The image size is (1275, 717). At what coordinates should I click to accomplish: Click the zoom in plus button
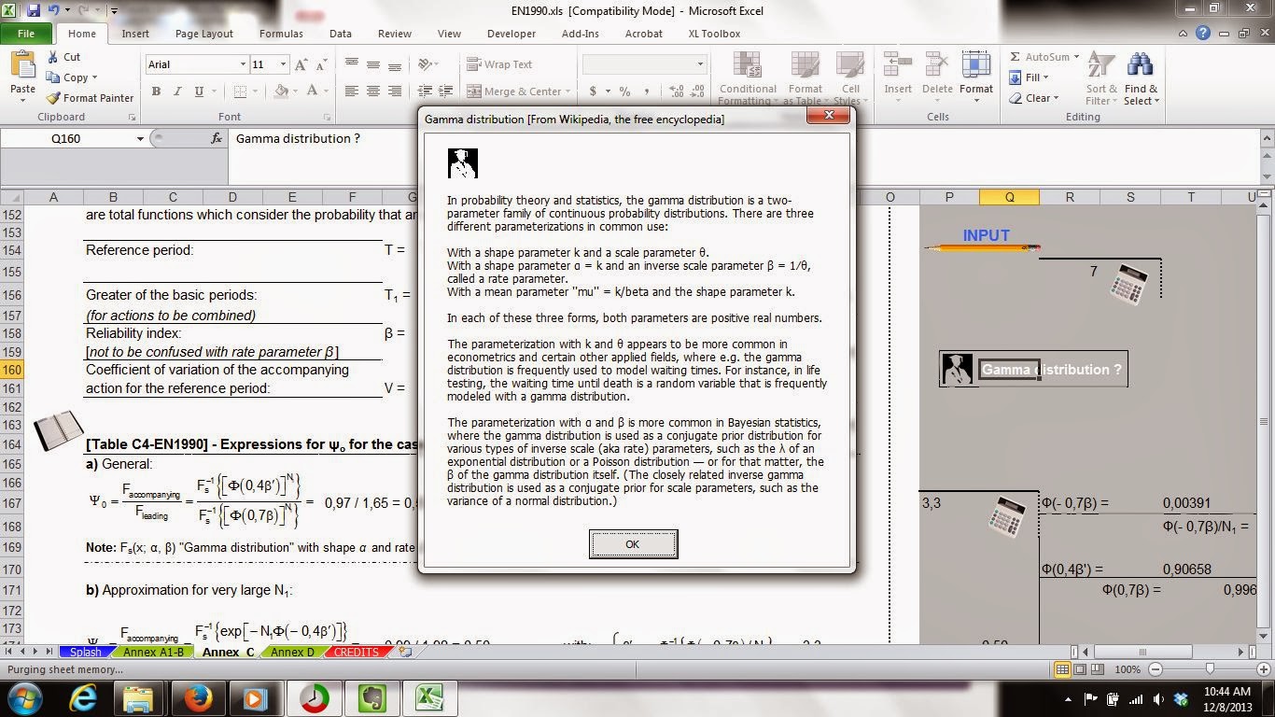(x=1262, y=669)
